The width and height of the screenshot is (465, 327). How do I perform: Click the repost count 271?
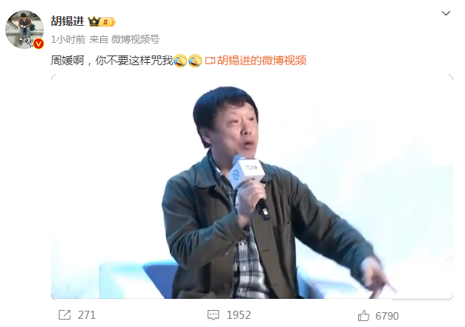click(x=87, y=315)
